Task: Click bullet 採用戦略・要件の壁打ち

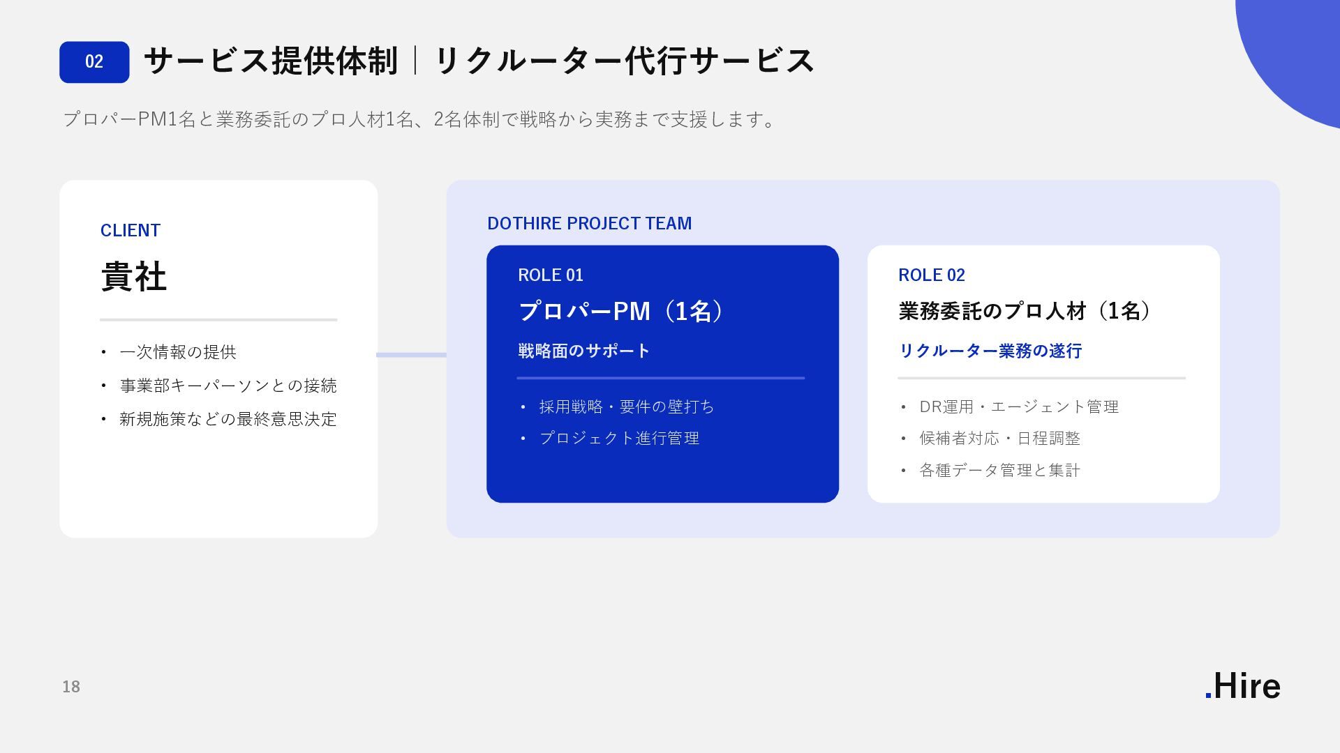Action: point(627,406)
